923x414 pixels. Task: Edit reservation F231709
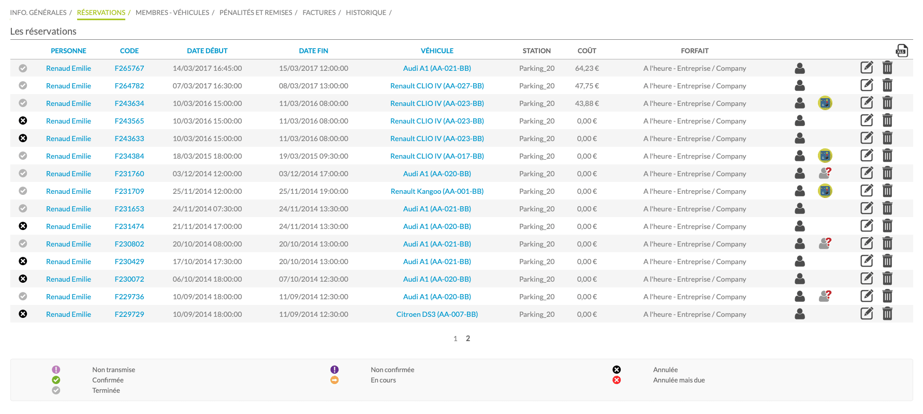click(867, 191)
